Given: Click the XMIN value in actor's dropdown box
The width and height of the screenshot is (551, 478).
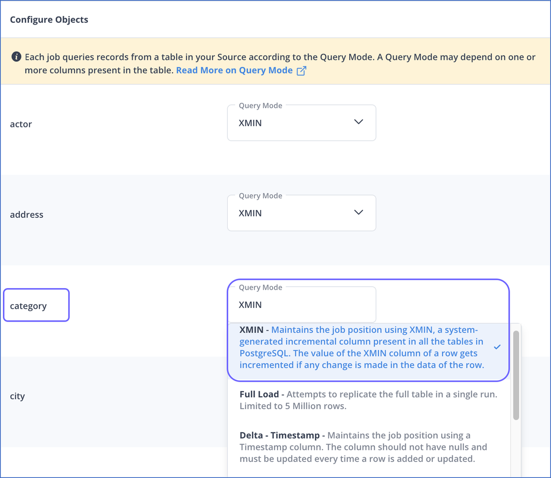Looking at the screenshot, I should click(250, 123).
